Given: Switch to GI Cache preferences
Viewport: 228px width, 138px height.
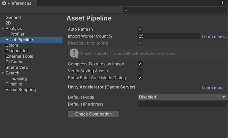Looking at the screenshot, I should (14, 62).
